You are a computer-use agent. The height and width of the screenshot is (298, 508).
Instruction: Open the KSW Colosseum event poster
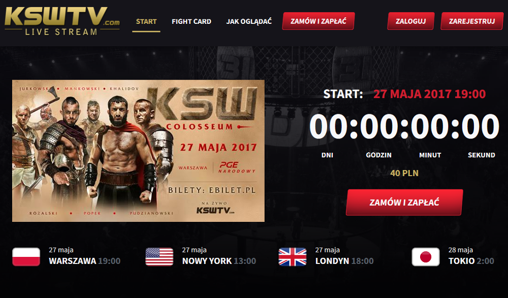click(x=138, y=151)
